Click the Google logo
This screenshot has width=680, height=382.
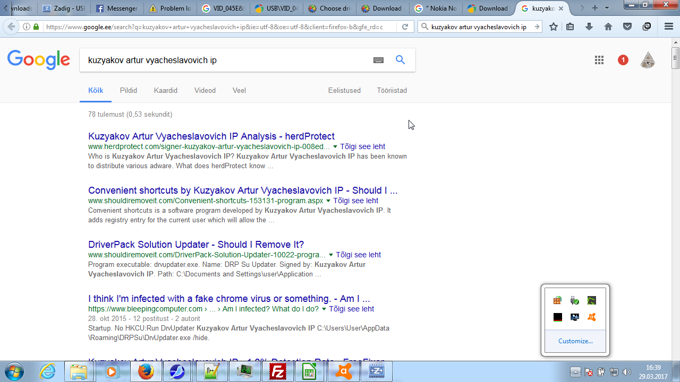pos(39,60)
